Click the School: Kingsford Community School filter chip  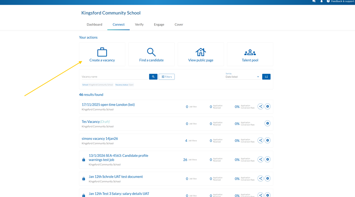tap(97, 85)
